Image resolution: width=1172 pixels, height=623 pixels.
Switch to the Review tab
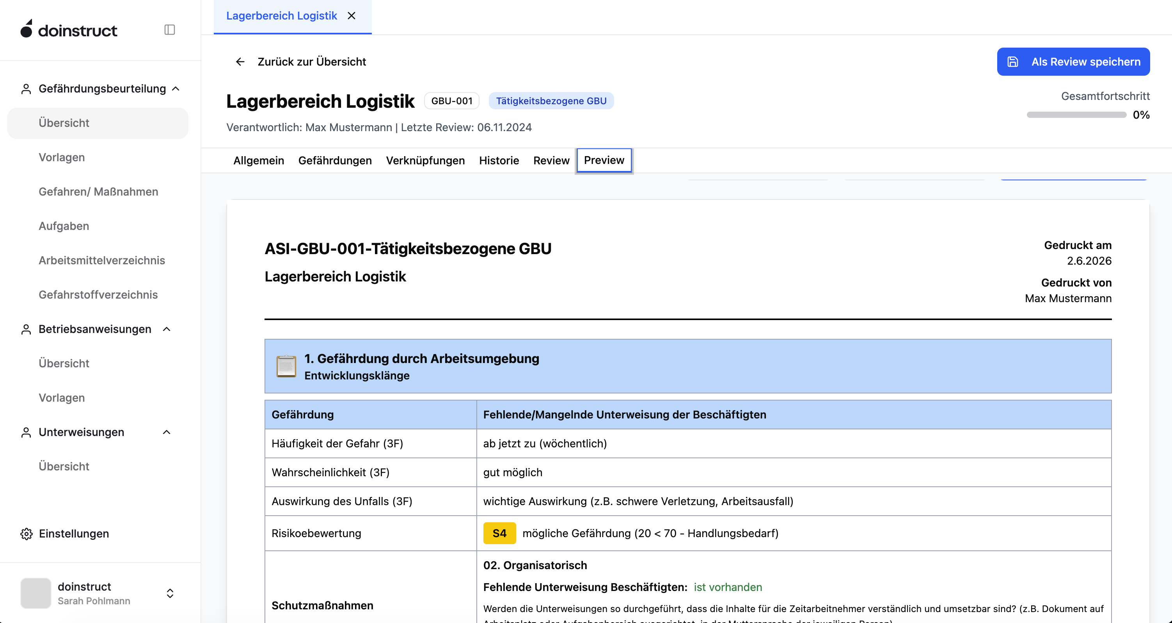click(551, 161)
